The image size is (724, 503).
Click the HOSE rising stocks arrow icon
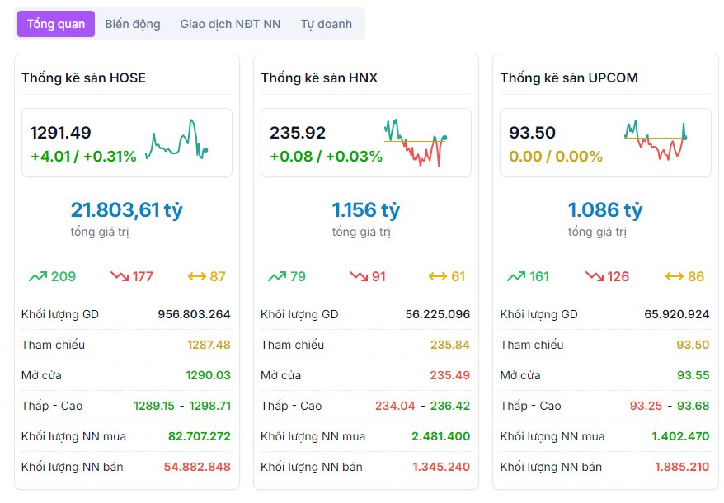point(38,277)
